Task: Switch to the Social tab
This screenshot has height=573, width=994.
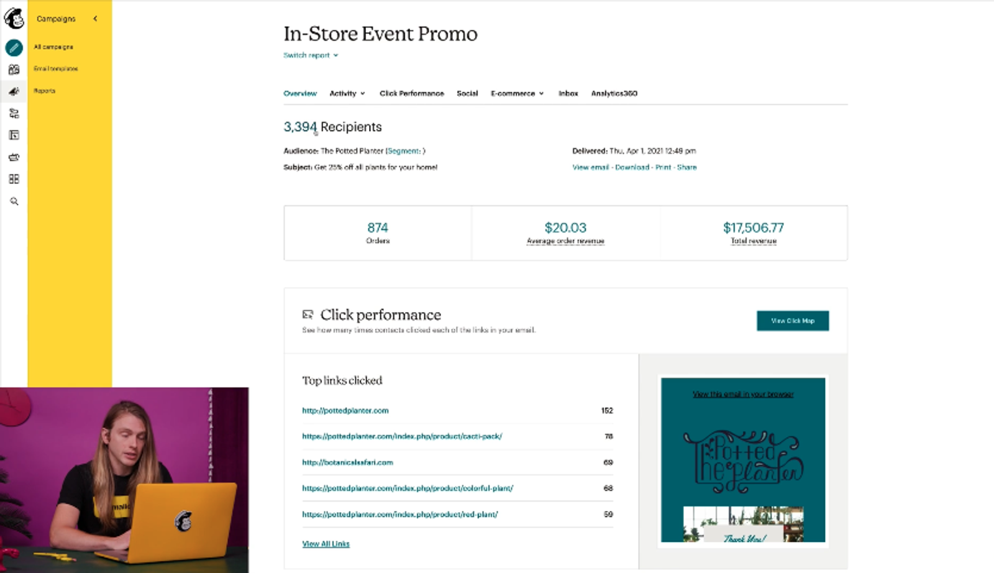Action: coord(467,93)
